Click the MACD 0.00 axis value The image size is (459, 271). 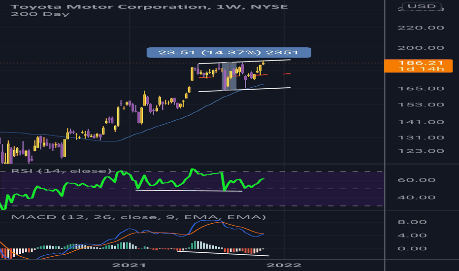412,248
